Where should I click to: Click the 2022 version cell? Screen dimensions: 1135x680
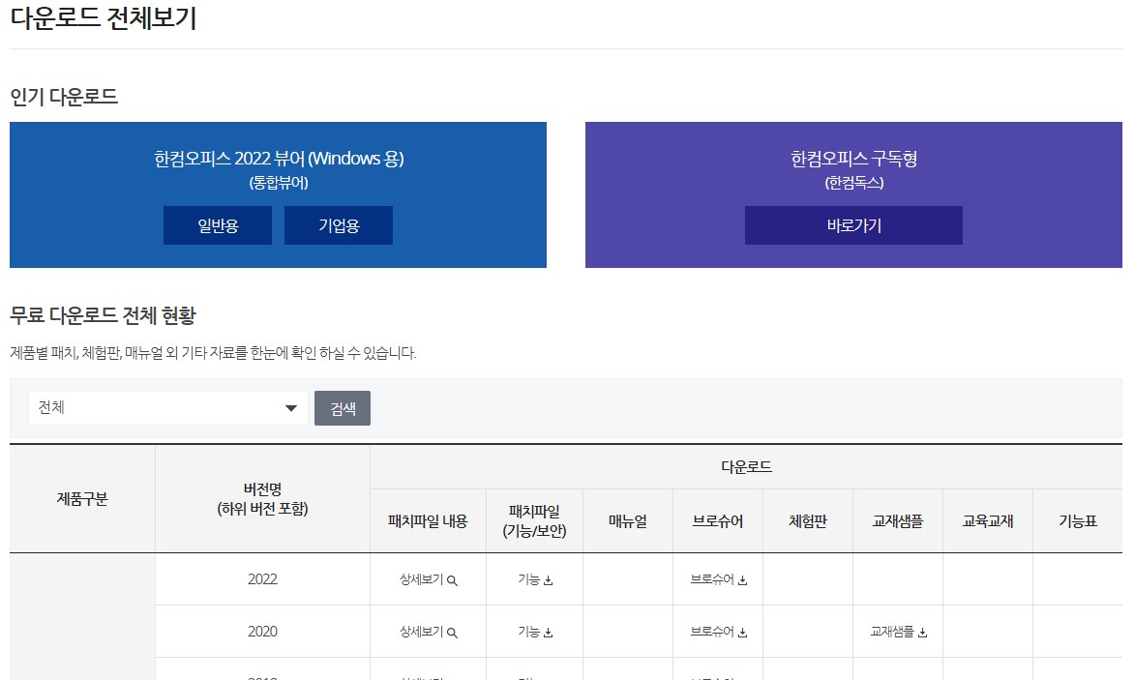[x=263, y=578]
